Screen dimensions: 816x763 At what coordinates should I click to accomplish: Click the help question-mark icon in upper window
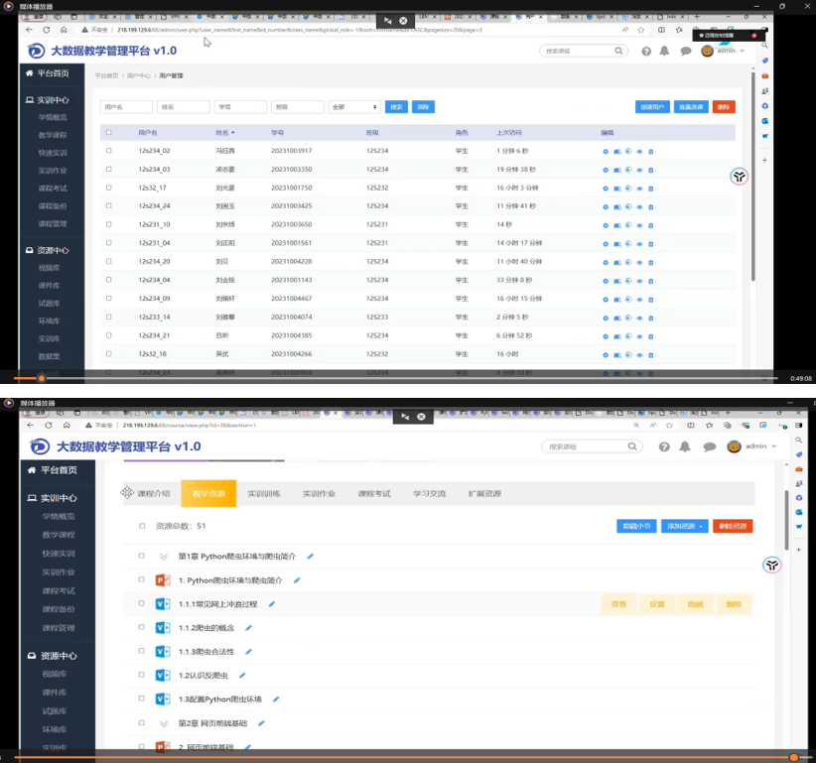click(646, 52)
